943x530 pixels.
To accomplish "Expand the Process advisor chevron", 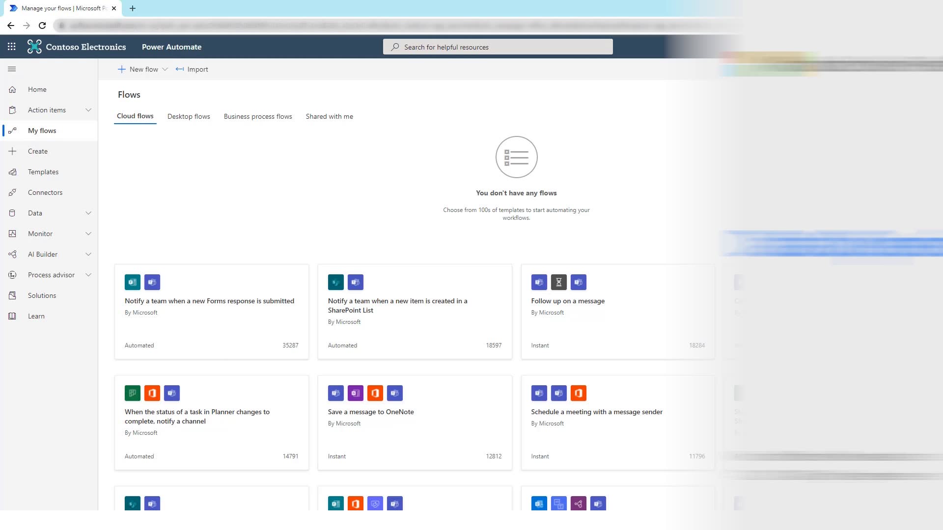I will click(x=88, y=275).
